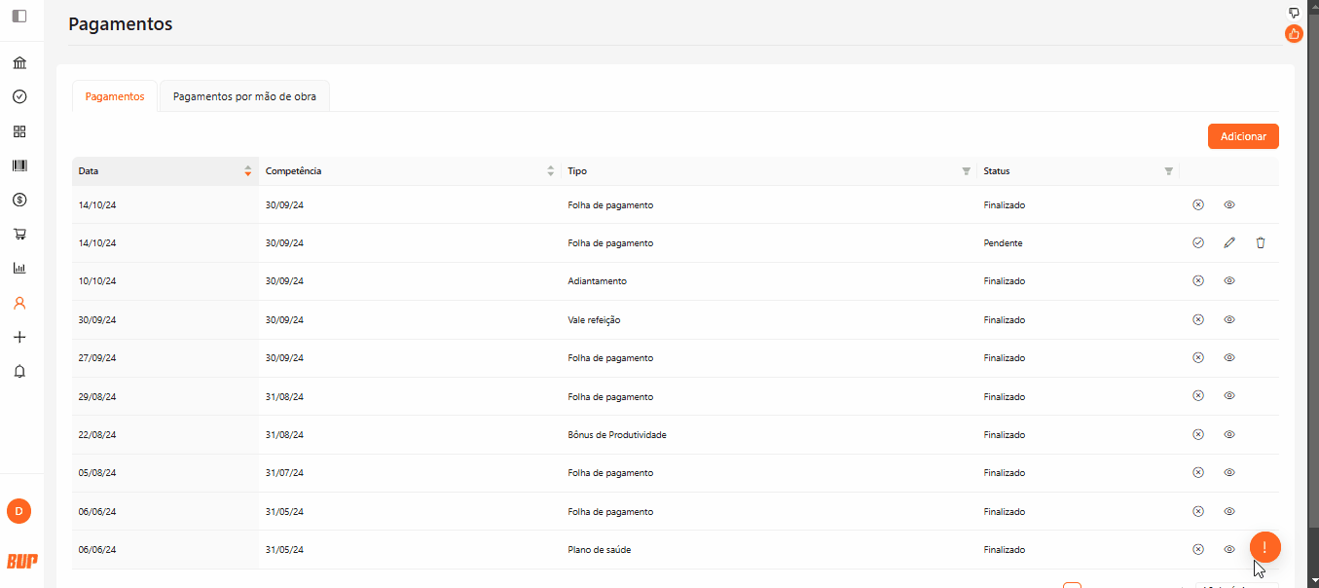Image resolution: width=1319 pixels, height=588 pixels.
Task: Approve the pending payment with check icon
Action: [x=1198, y=242]
